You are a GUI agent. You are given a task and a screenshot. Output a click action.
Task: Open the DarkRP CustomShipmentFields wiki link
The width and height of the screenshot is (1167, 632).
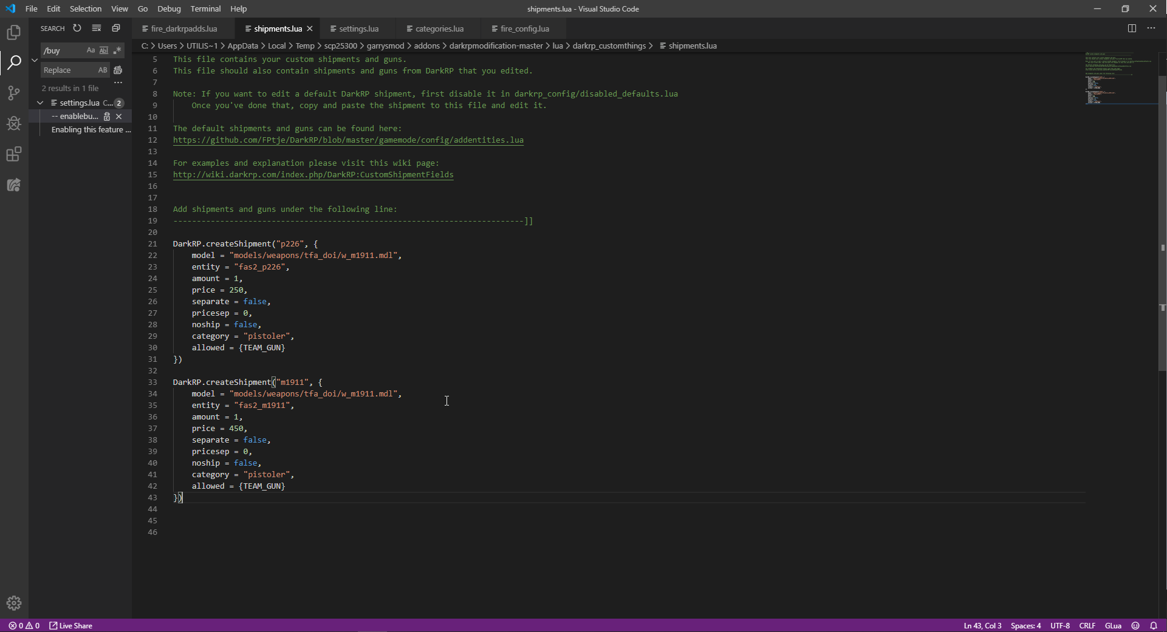(313, 175)
